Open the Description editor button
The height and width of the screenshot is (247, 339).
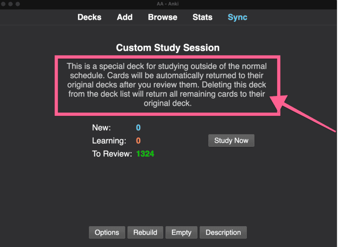pyautogui.click(x=223, y=232)
